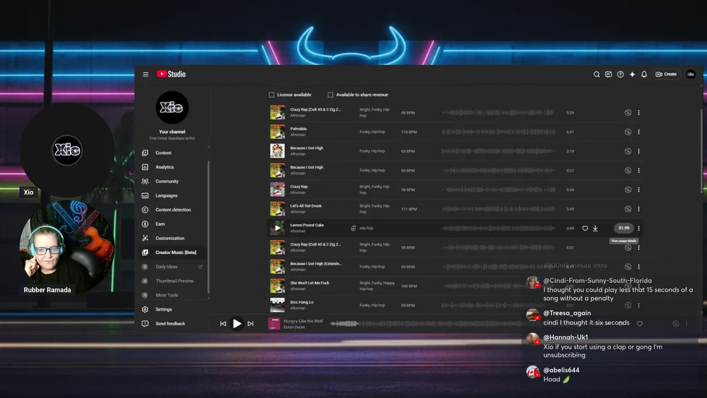
Task: Click the thumbnail of the 3:19 Because I Got High track
Action: (x=277, y=151)
